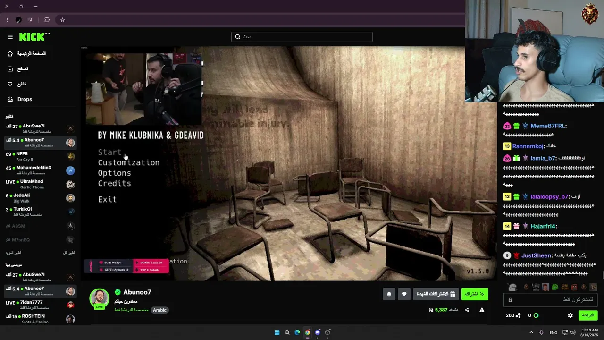Click Credits in the game menu
The width and height of the screenshot is (604, 340).
tap(114, 184)
